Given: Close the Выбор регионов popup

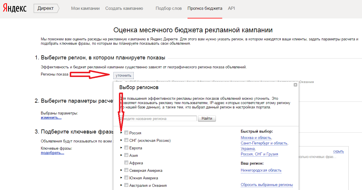Looking at the screenshot, I should click(x=295, y=85).
